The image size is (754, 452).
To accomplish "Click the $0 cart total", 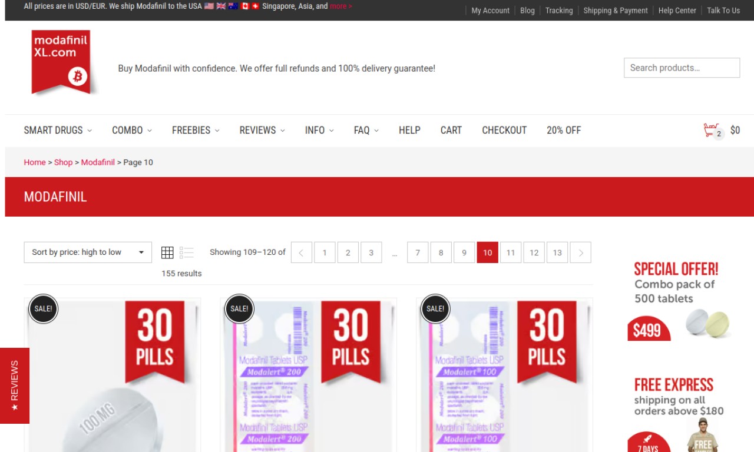I will [x=735, y=130].
